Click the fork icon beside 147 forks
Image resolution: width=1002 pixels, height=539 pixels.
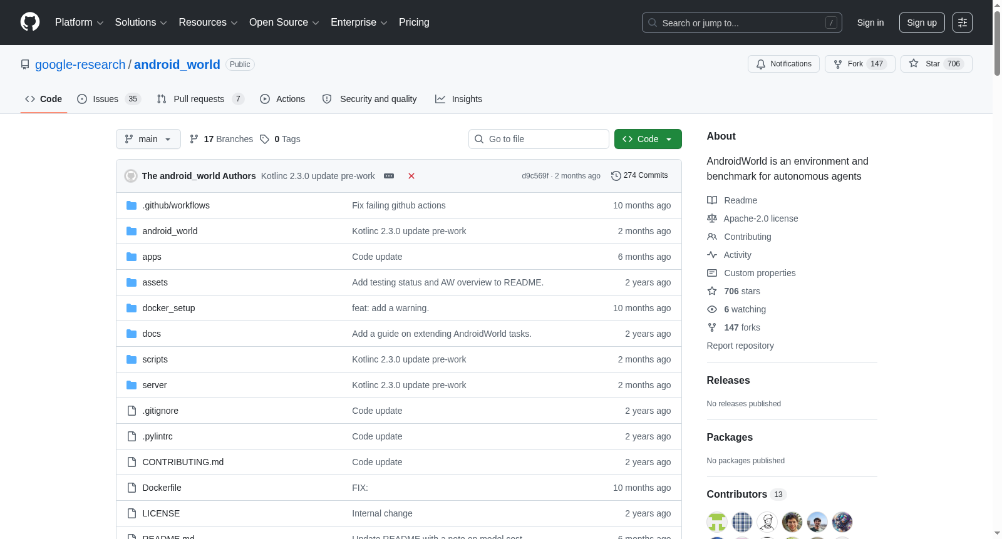pos(712,327)
